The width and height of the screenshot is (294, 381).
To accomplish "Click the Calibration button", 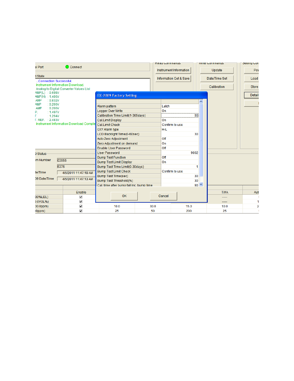I will (x=217, y=87).
